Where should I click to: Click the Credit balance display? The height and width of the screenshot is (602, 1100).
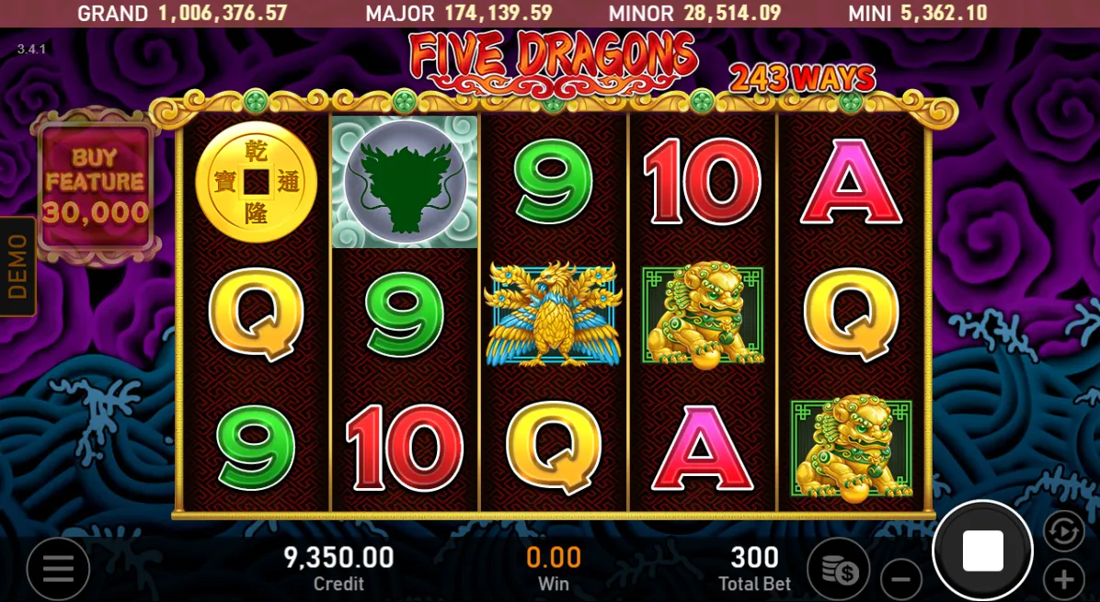point(338,569)
